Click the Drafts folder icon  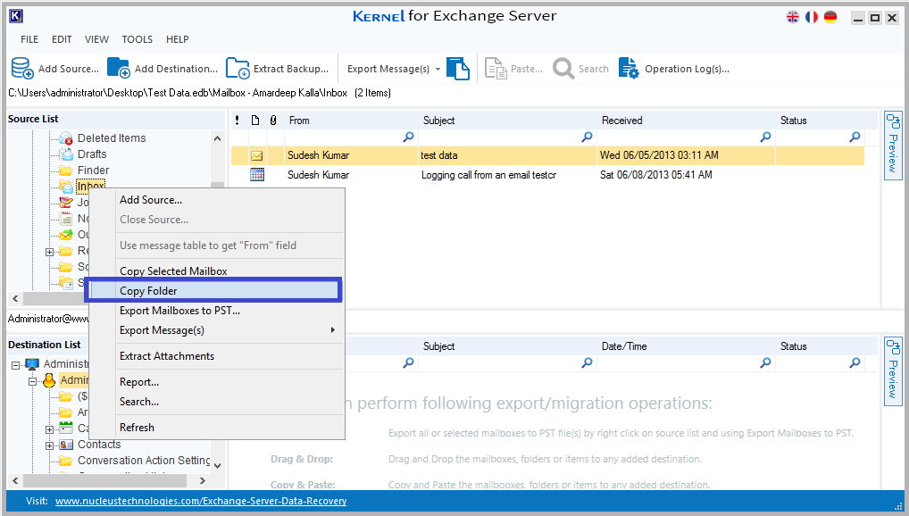(66, 154)
